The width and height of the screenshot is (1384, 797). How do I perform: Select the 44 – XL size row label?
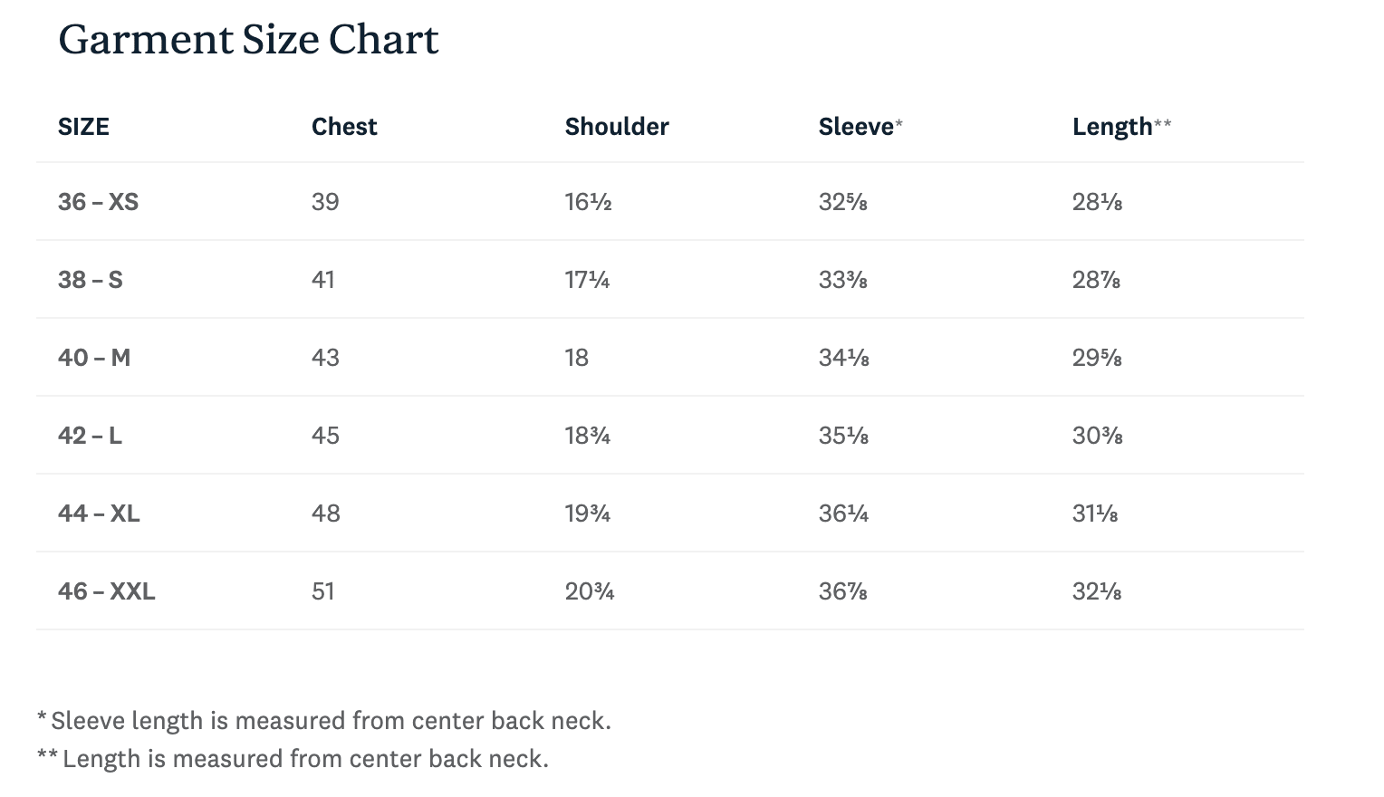tap(99, 514)
